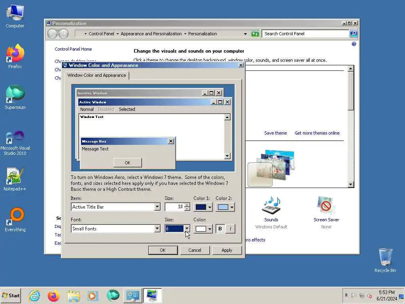Screen dimensions: 405x304
Task: Open the Control Panel breadcrumb arrow
Action: coord(117,34)
